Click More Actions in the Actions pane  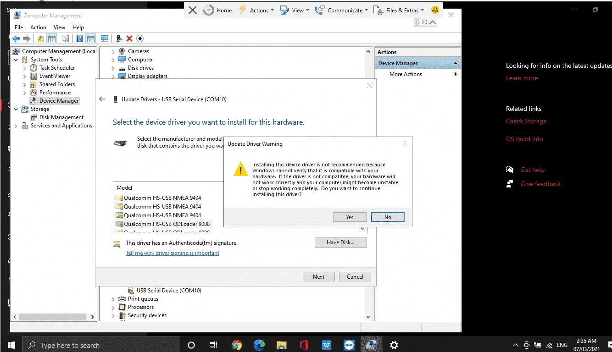(x=406, y=74)
